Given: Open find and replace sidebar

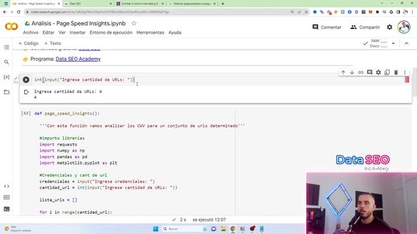Looking at the screenshot, I should click(7, 62).
